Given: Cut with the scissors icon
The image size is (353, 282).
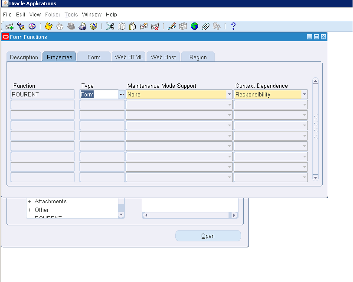Looking at the screenshot, I should 110,26.
